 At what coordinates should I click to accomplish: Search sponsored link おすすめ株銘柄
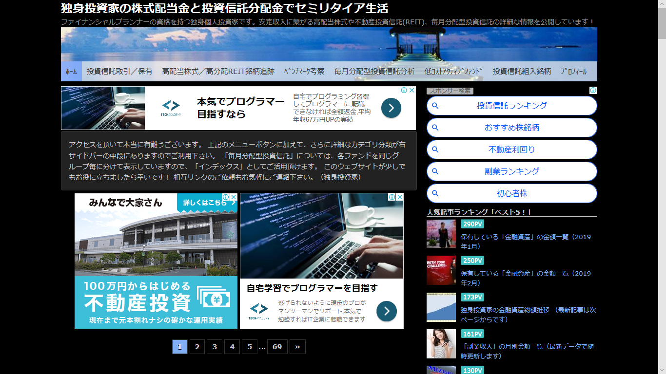(x=512, y=128)
